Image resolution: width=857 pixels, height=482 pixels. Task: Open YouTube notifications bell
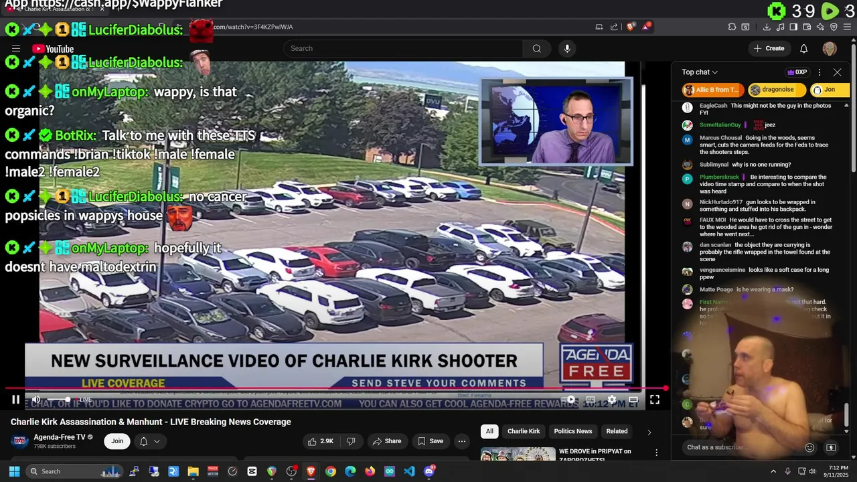804,48
